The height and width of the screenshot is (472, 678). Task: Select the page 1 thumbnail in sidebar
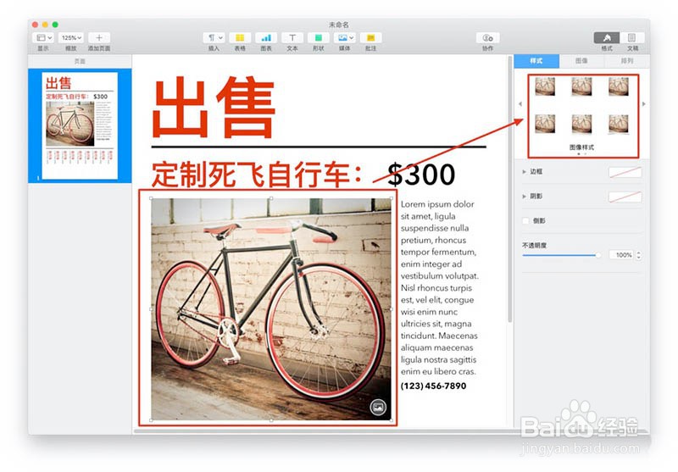click(80, 125)
